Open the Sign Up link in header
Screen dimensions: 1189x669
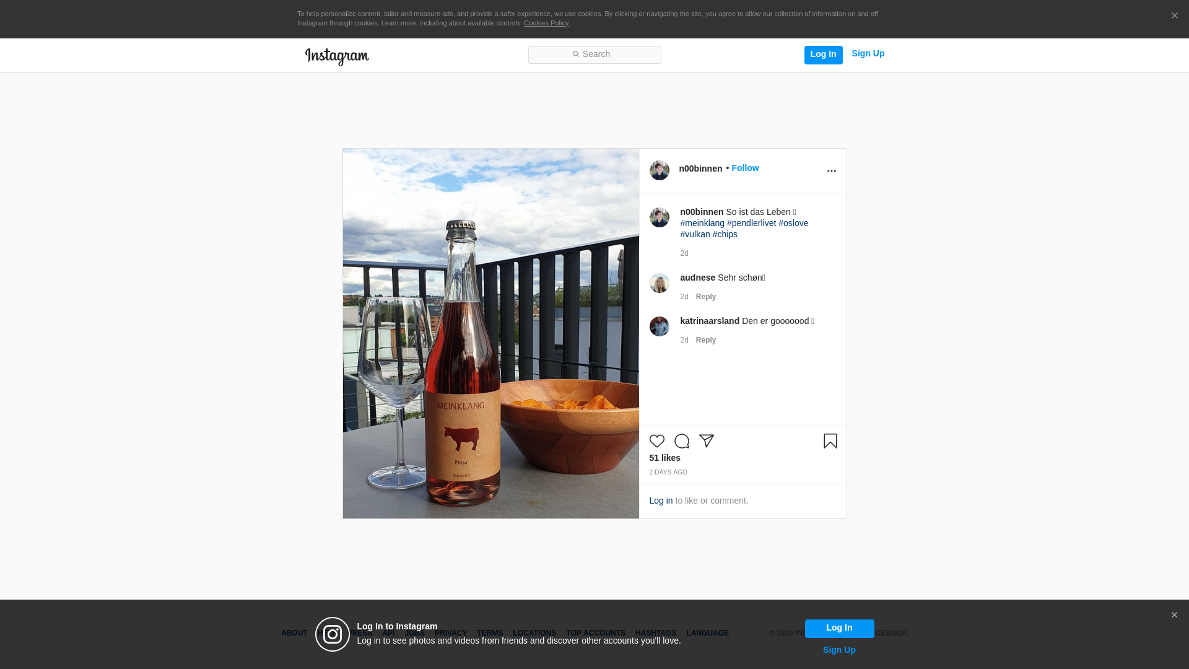pyautogui.click(x=868, y=53)
